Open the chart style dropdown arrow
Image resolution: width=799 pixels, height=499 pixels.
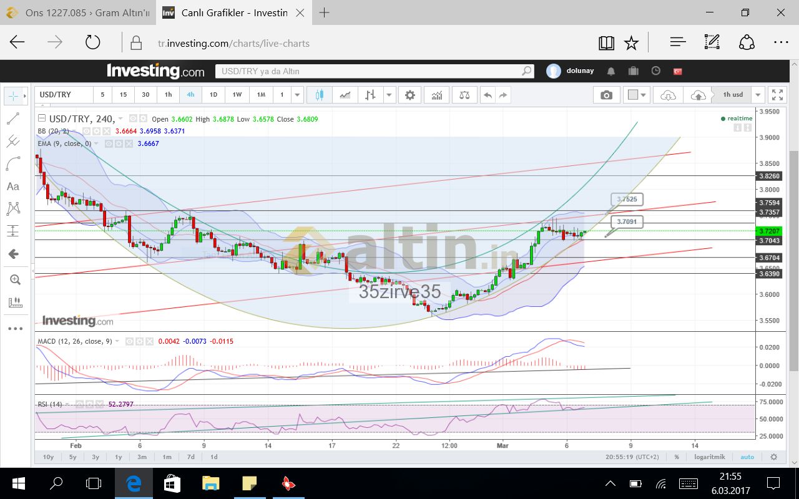(x=390, y=95)
